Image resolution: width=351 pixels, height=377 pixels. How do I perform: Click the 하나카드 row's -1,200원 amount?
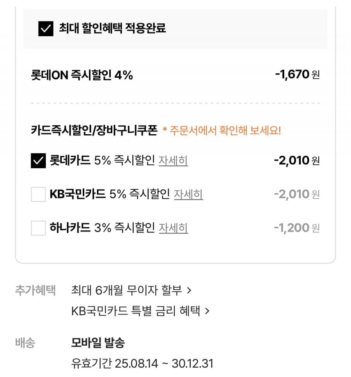[x=296, y=228]
